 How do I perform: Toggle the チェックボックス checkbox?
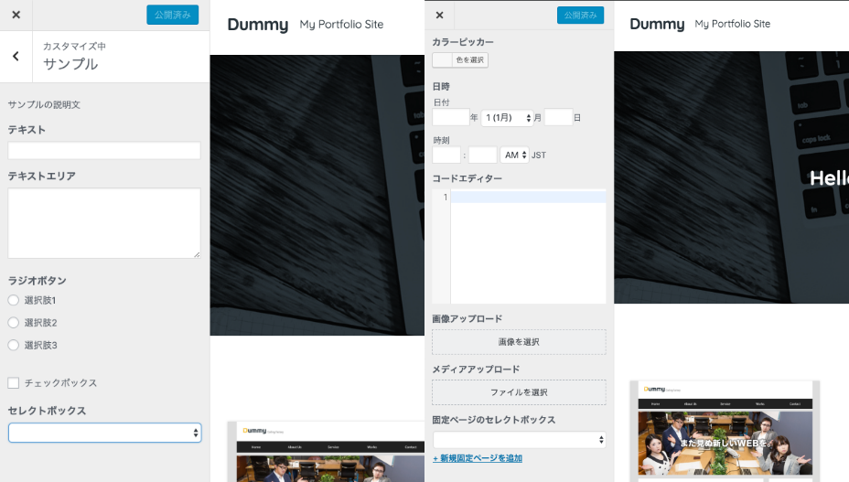point(13,382)
